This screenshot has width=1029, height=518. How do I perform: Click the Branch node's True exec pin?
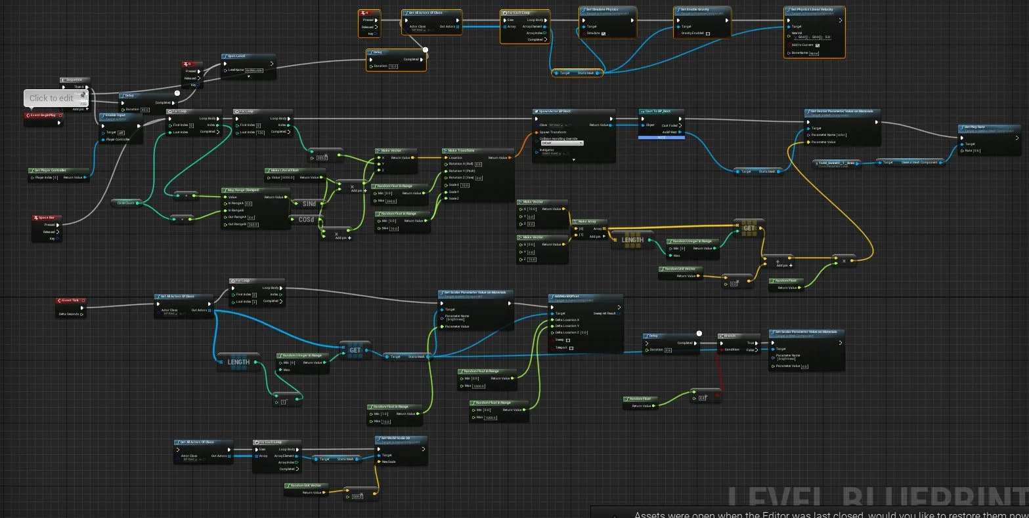click(x=758, y=343)
